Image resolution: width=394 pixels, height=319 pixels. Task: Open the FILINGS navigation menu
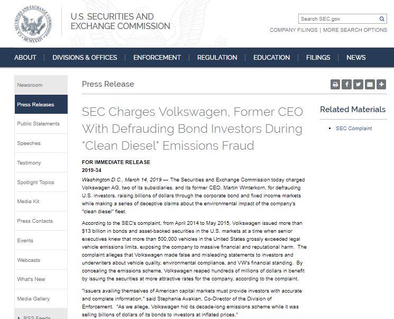pyautogui.click(x=318, y=58)
